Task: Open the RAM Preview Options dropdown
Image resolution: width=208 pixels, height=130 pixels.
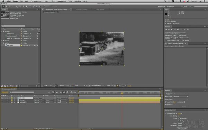Action: 175,33
